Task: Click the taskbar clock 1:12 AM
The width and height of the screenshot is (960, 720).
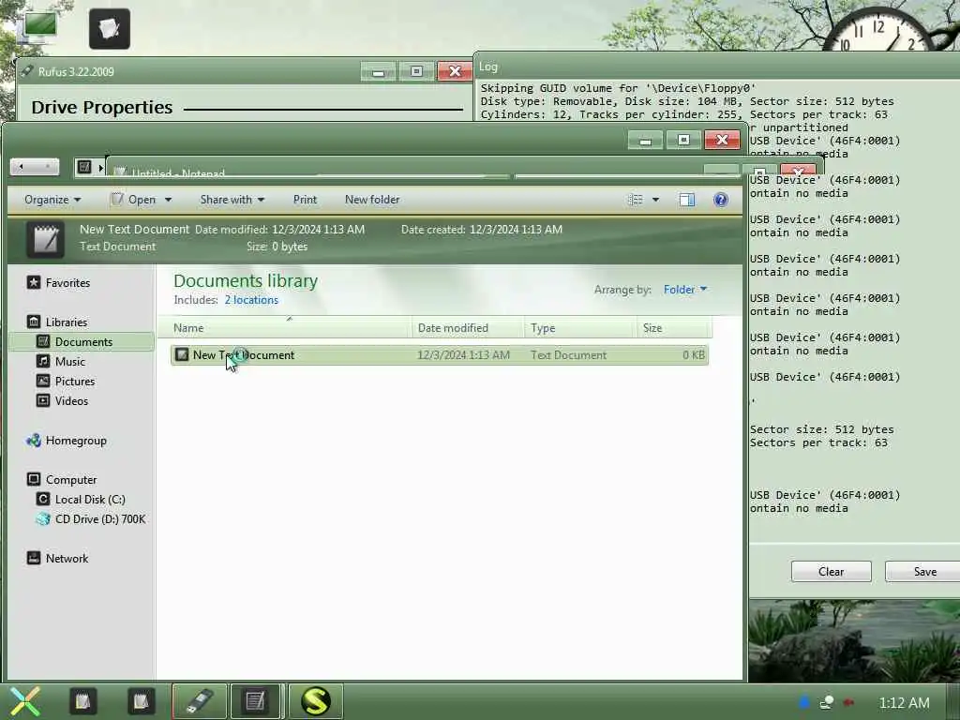Action: coord(905,703)
